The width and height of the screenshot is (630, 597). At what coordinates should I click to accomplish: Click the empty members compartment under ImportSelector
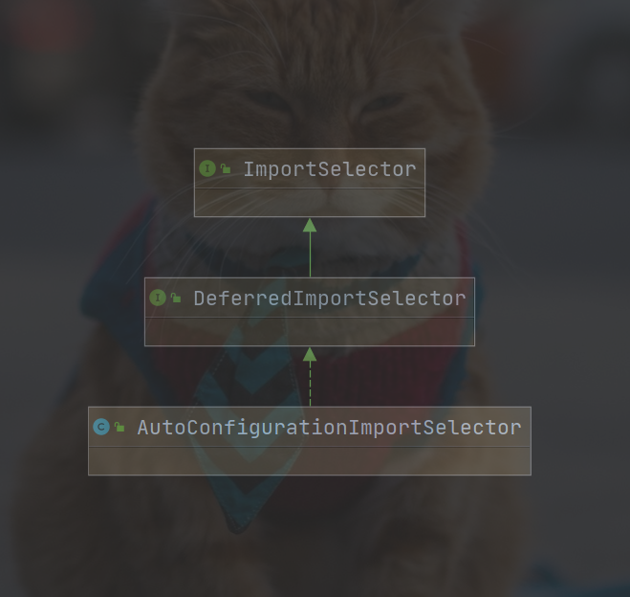(310, 203)
